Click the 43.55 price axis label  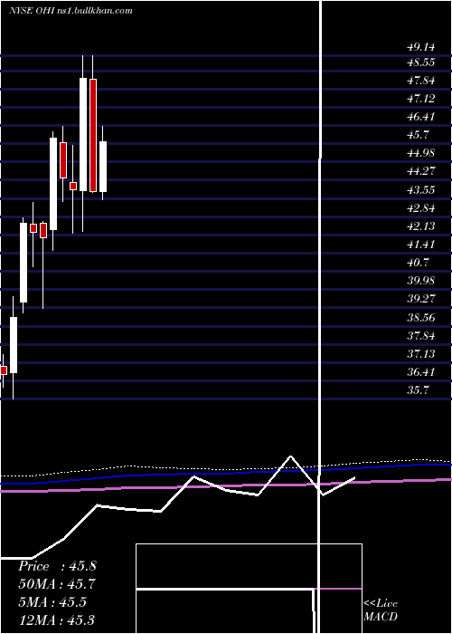coord(421,189)
